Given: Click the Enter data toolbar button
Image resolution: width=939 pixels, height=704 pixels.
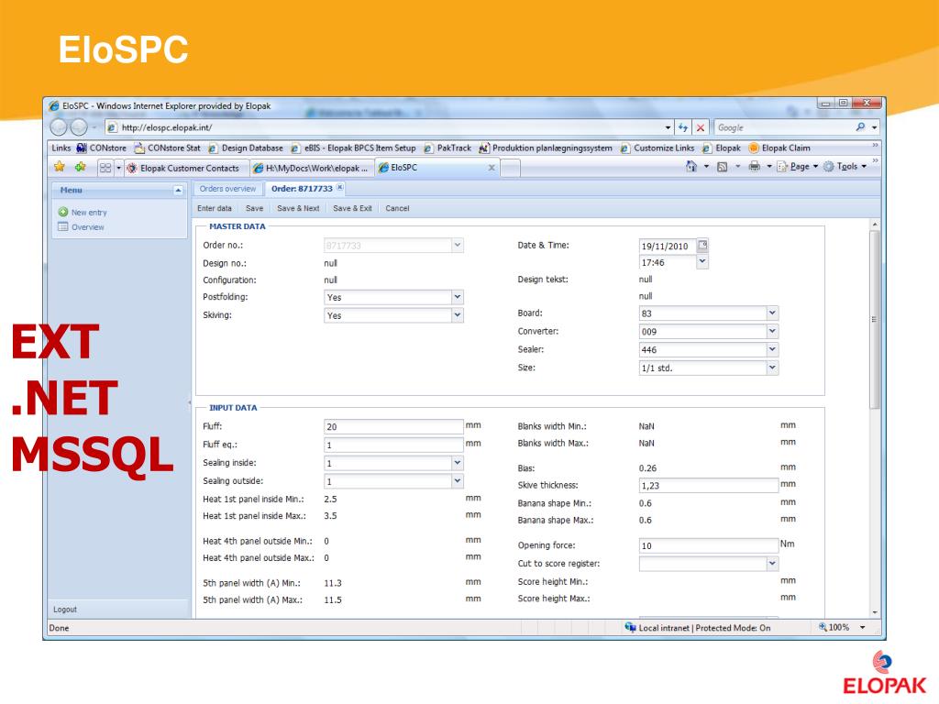Looking at the screenshot, I should click(x=215, y=208).
